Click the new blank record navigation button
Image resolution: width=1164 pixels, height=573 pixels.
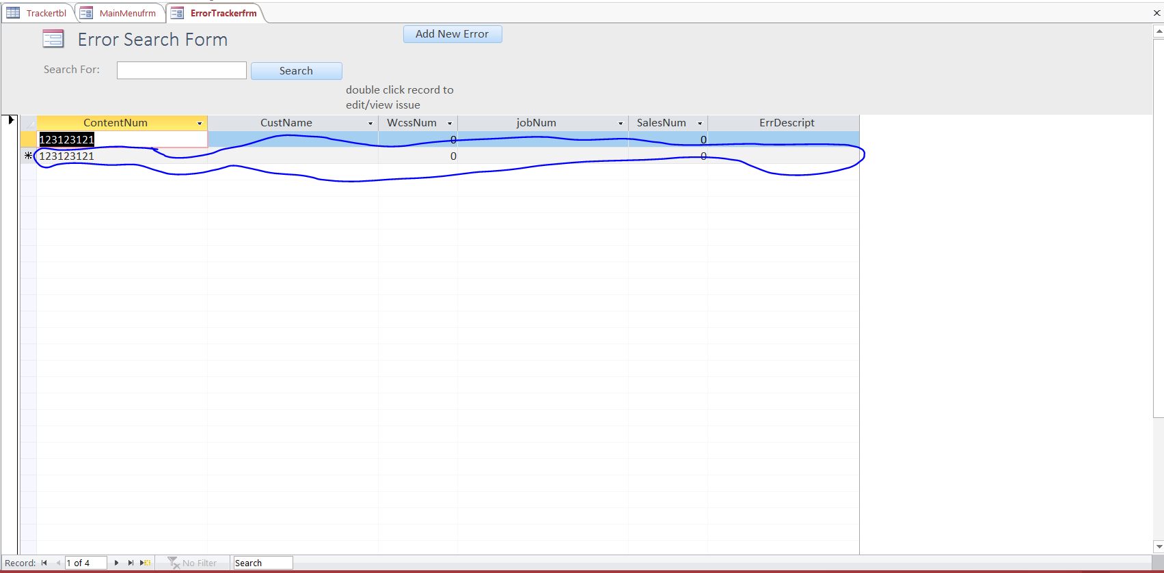(146, 563)
